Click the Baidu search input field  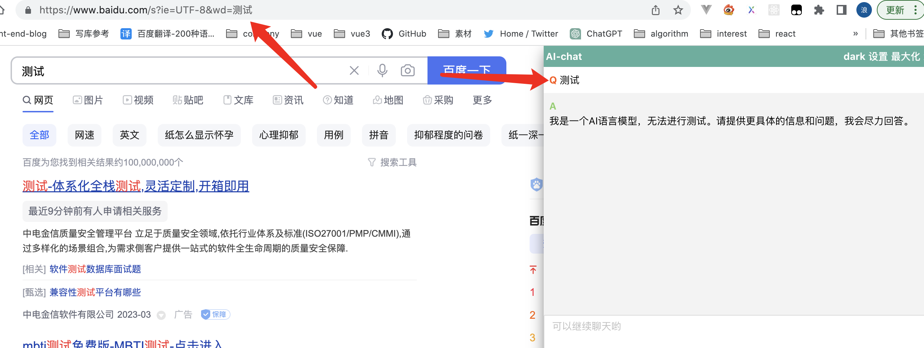[179, 71]
